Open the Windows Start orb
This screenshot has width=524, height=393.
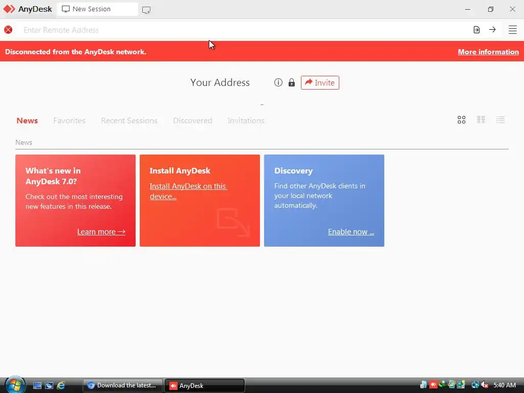click(x=15, y=385)
